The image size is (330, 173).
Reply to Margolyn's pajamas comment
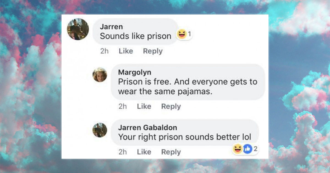(x=171, y=107)
